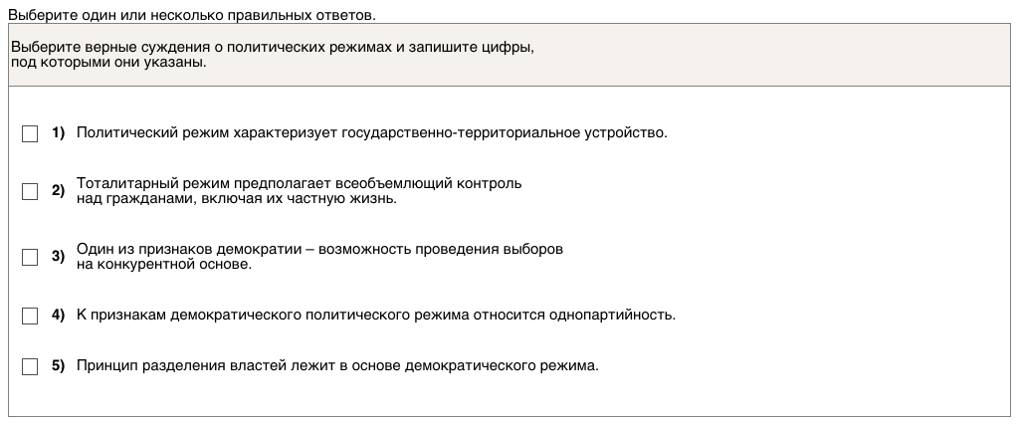This screenshot has width=1019, height=425.
Task: Click the number label "5)"
Action: 58,365
